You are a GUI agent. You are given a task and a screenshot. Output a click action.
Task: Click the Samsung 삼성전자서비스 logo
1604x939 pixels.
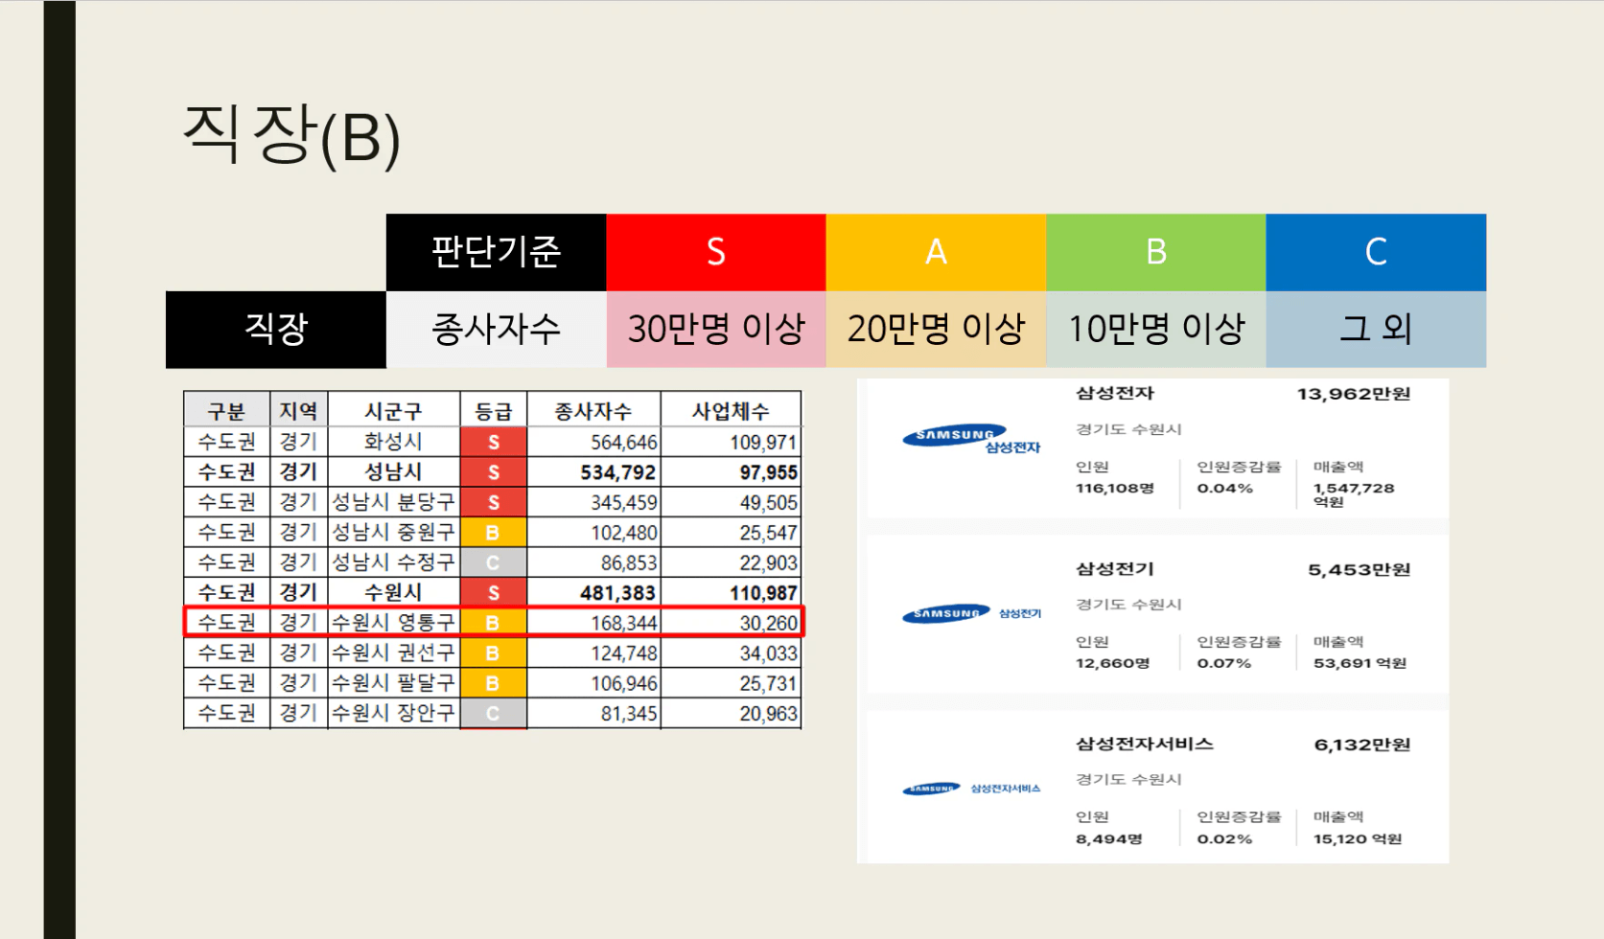click(971, 789)
